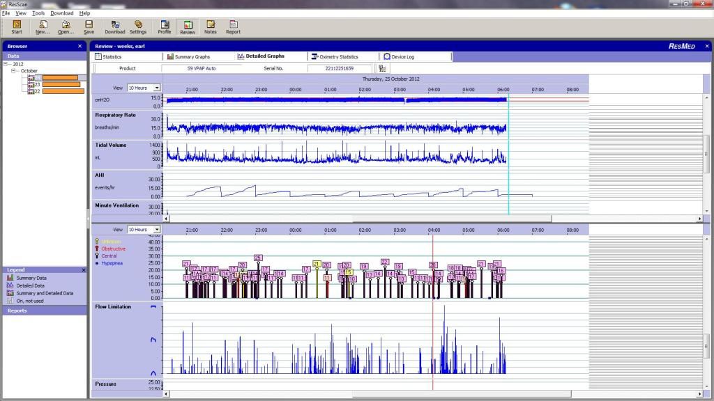Viewport: 714px width, 401px height.
Task: Open the Download menu
Action: tap(62, 13)
